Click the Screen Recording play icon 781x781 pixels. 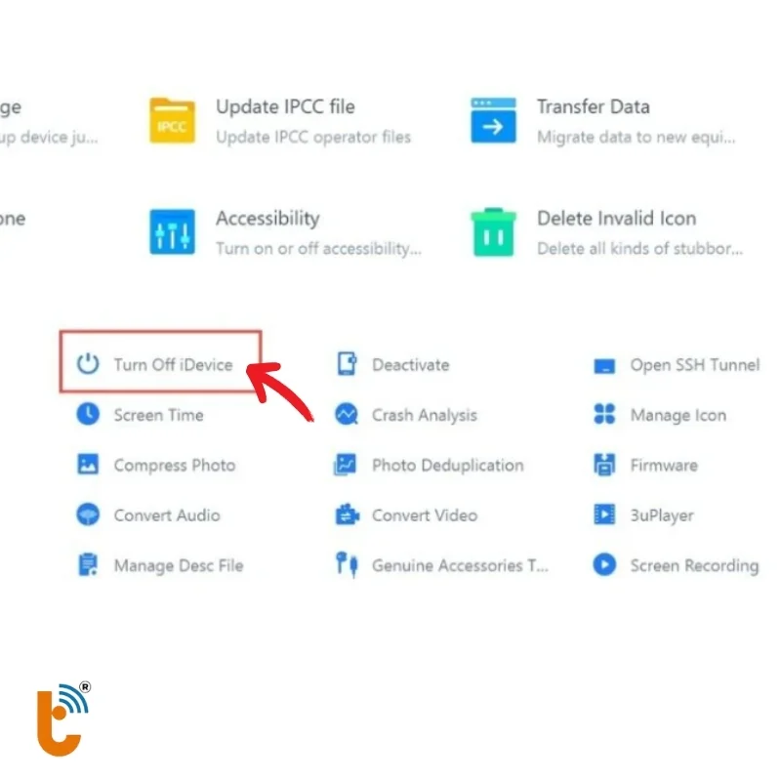point(604,565)
